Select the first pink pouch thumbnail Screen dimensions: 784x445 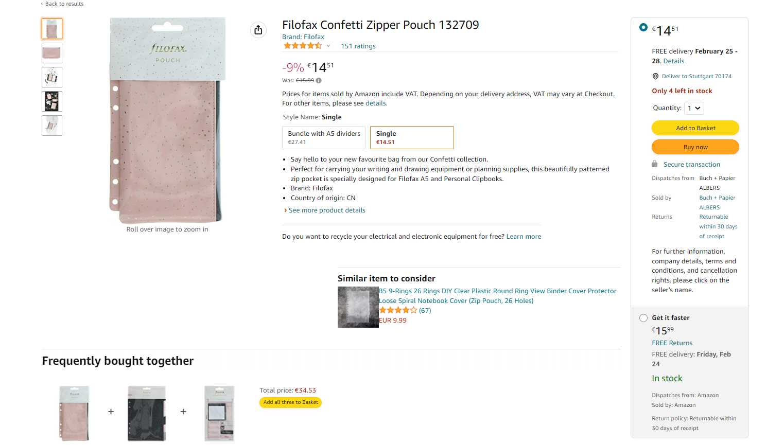pos(52,29)
